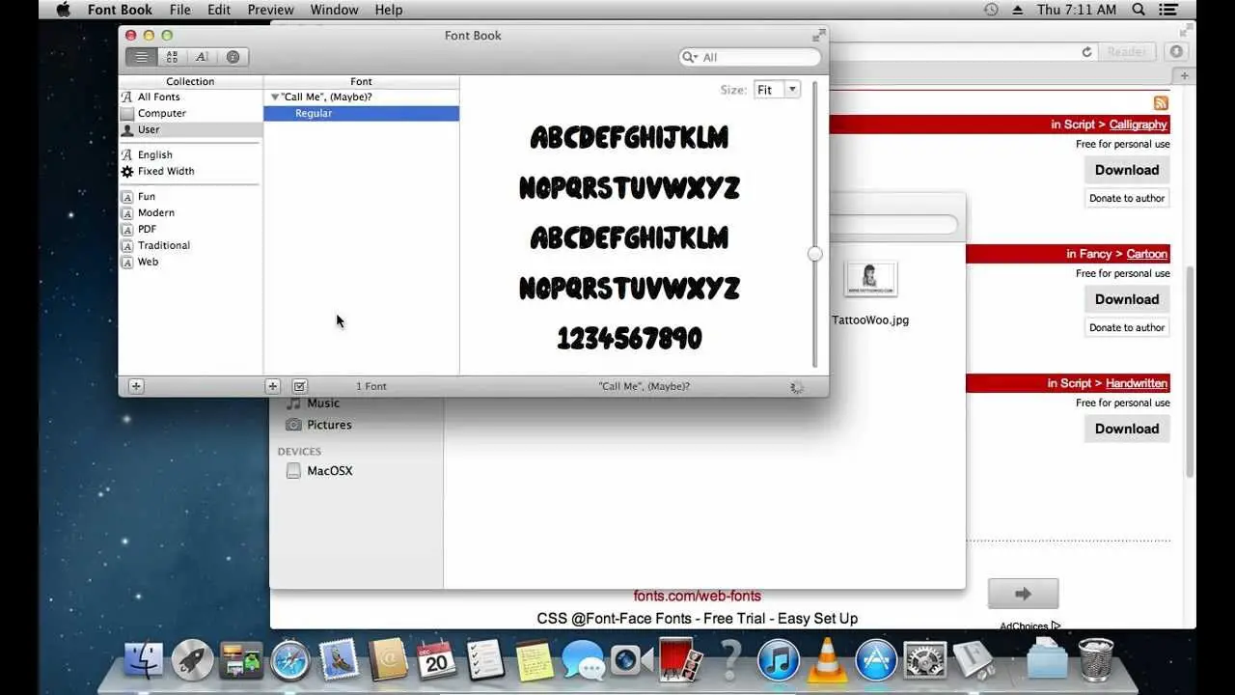Open Launchpad from the Dock
Screen dimensions: 1235x695
(x=192, y=660)
